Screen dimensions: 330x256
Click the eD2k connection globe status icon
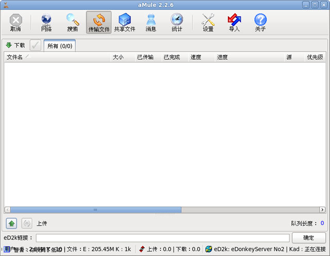pyautogui.click(x=208, y=249)
